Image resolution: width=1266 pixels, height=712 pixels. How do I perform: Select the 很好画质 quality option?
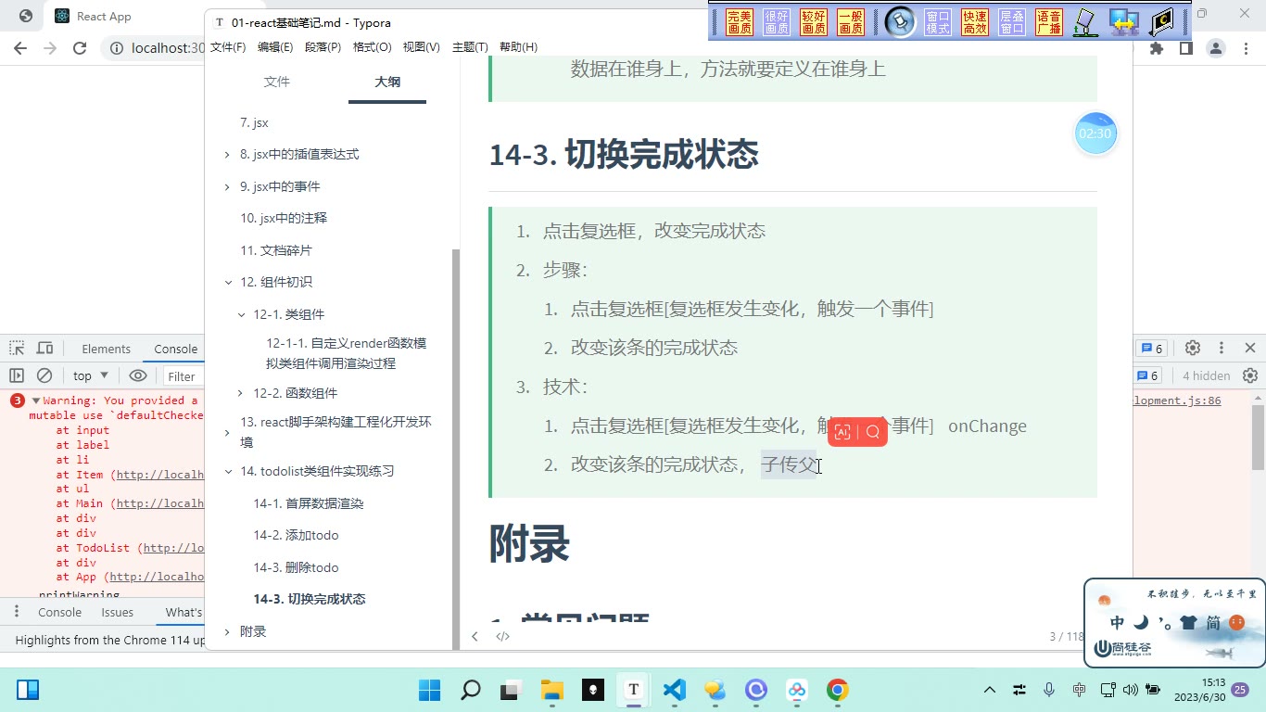click(x=777, y=22)
